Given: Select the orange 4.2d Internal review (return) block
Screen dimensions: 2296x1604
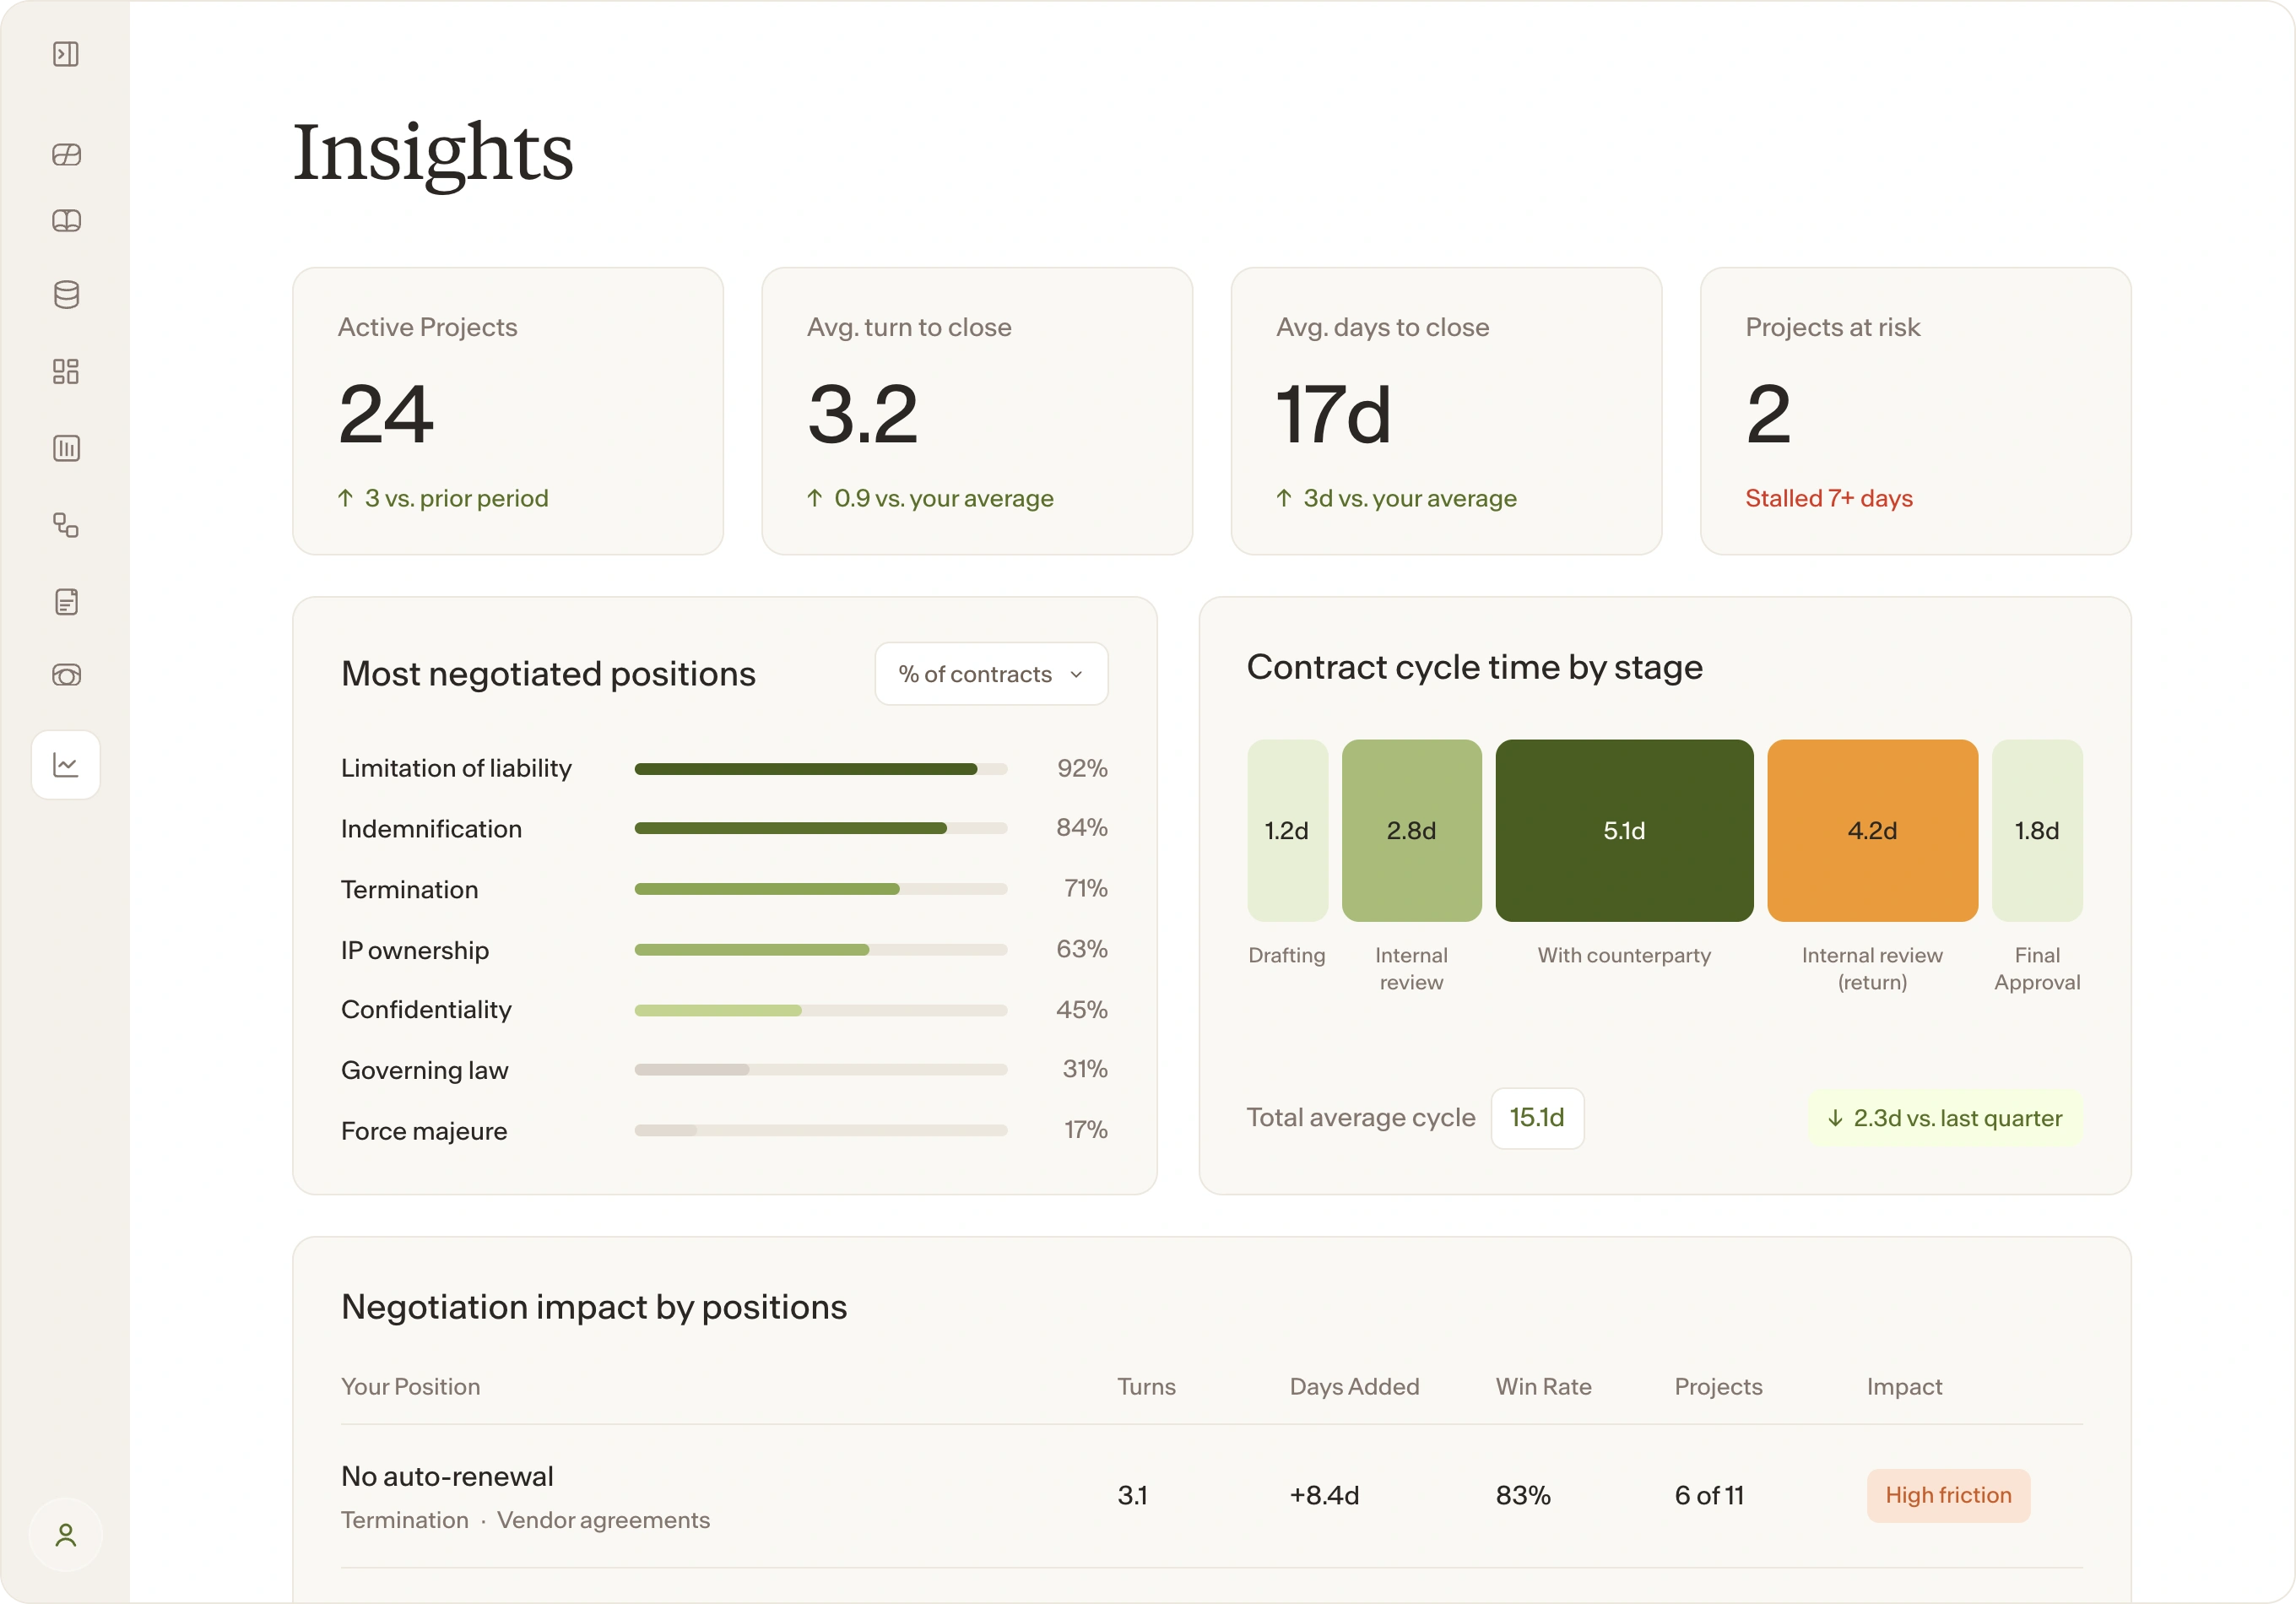Looking at the screenshot, I should (x=1872, y=830).
